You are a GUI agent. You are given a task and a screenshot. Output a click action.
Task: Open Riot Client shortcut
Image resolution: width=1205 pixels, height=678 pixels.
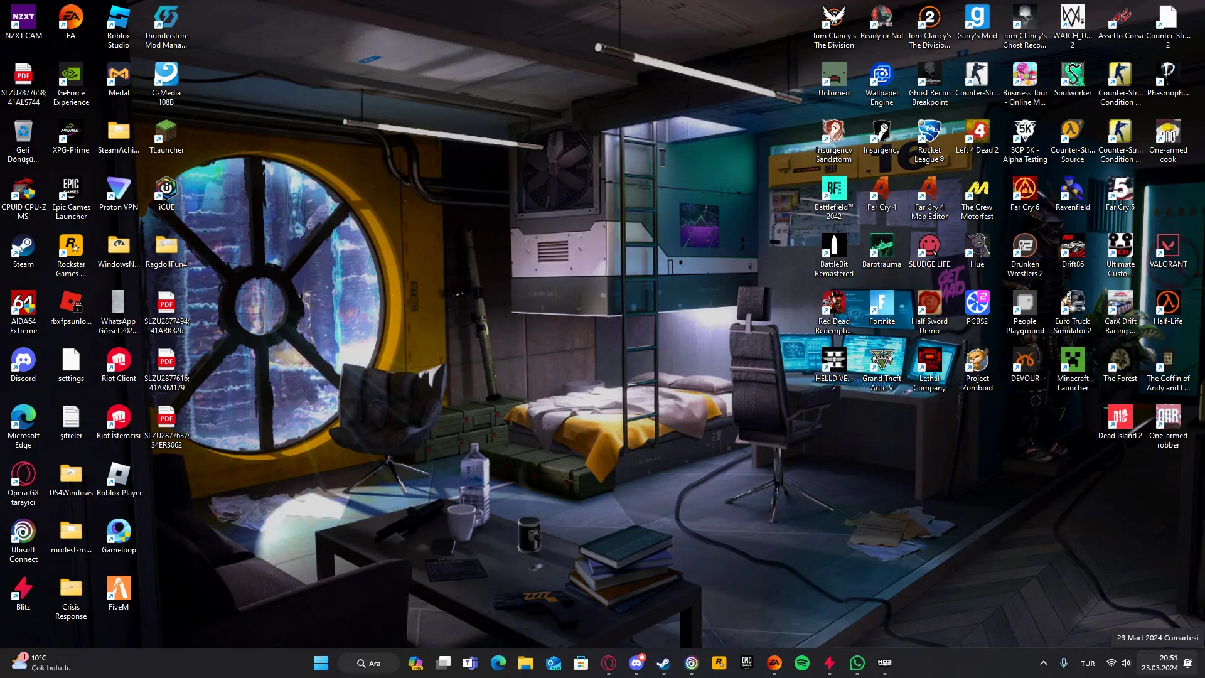[119, 366]
